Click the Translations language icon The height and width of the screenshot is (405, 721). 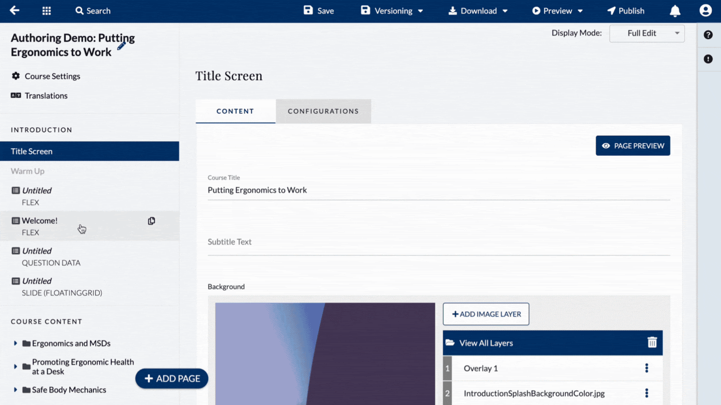(16, 95)
